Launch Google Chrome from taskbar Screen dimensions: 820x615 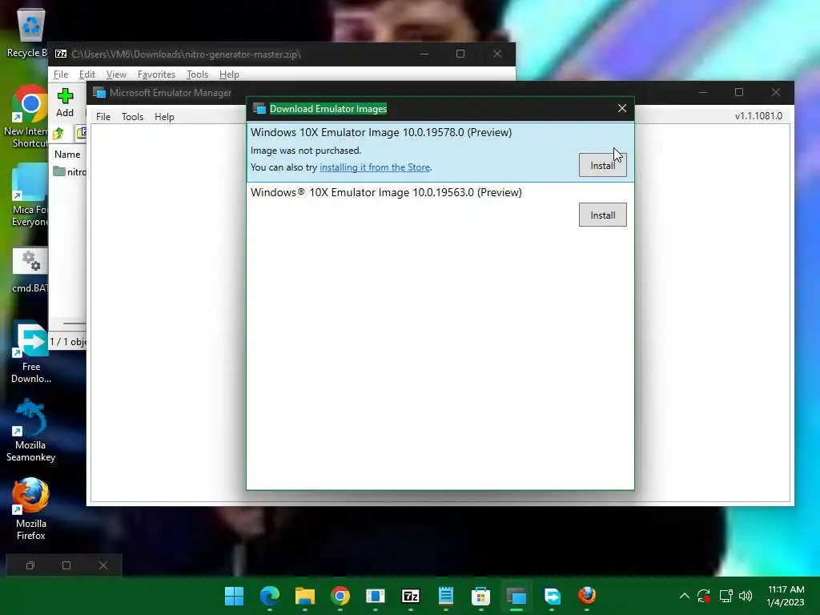tap(340, 596)
